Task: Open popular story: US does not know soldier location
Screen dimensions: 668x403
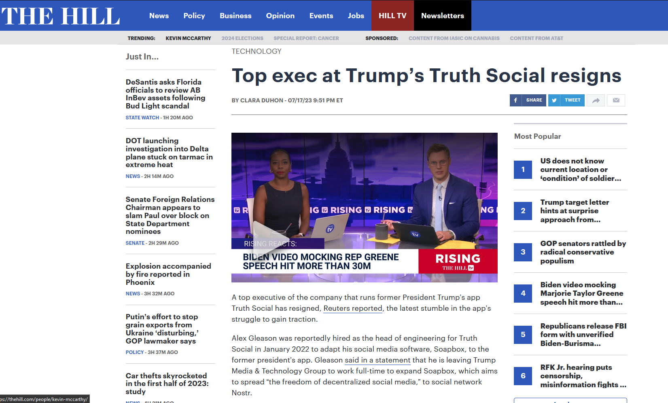Action: [x=581, y=170]
